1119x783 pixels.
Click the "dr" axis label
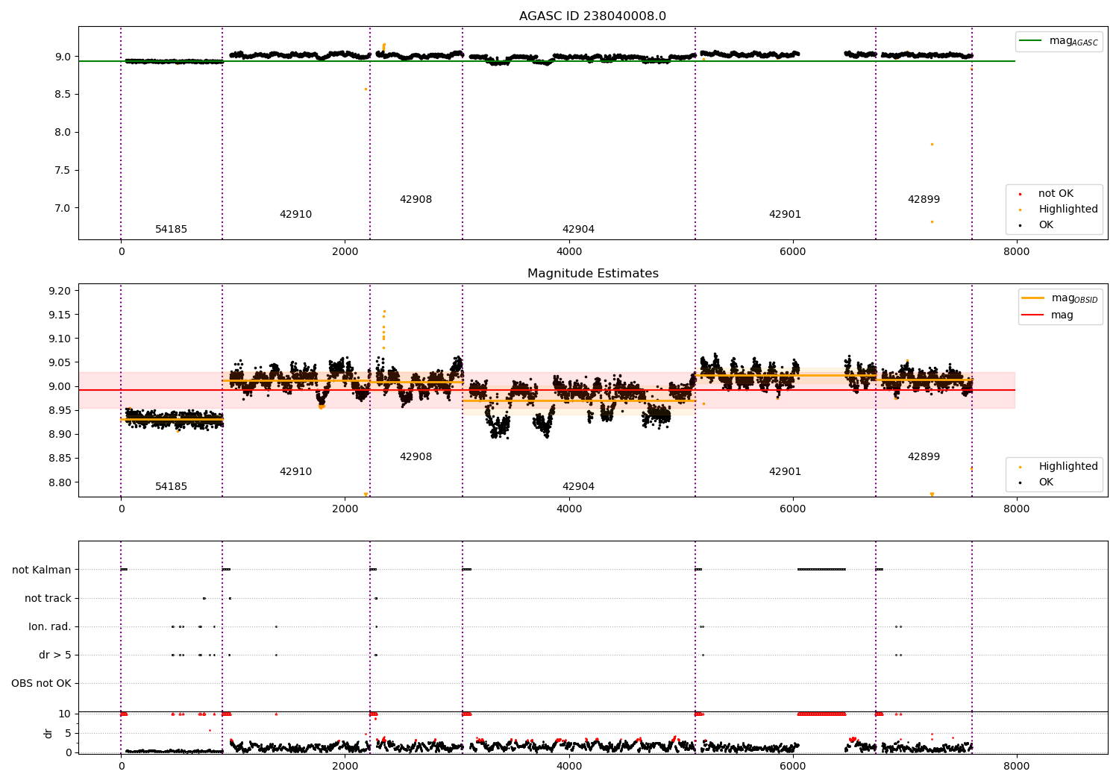48,733
